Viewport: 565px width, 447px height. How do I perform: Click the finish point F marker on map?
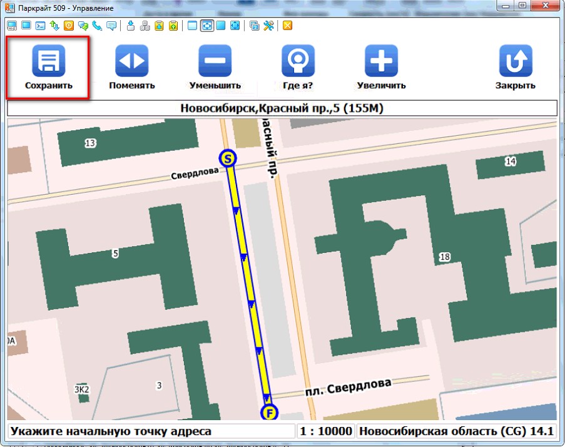pos(270,413)
